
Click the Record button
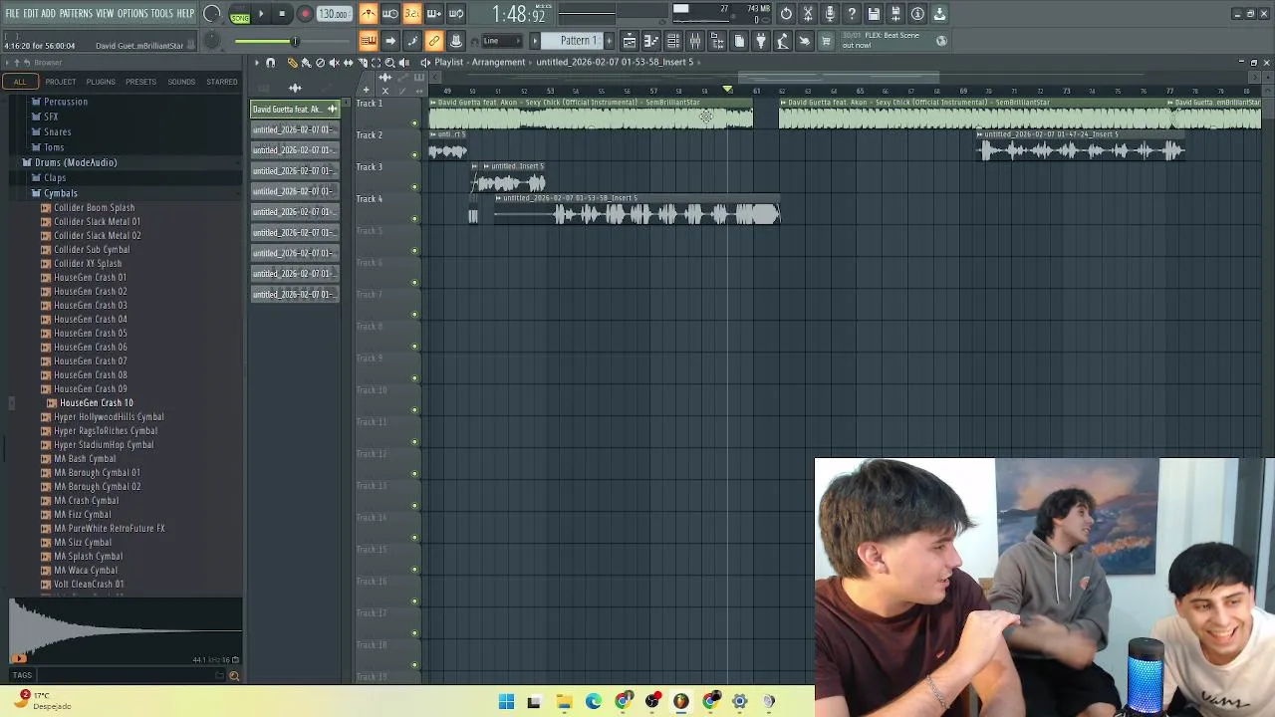pos(305,14)
